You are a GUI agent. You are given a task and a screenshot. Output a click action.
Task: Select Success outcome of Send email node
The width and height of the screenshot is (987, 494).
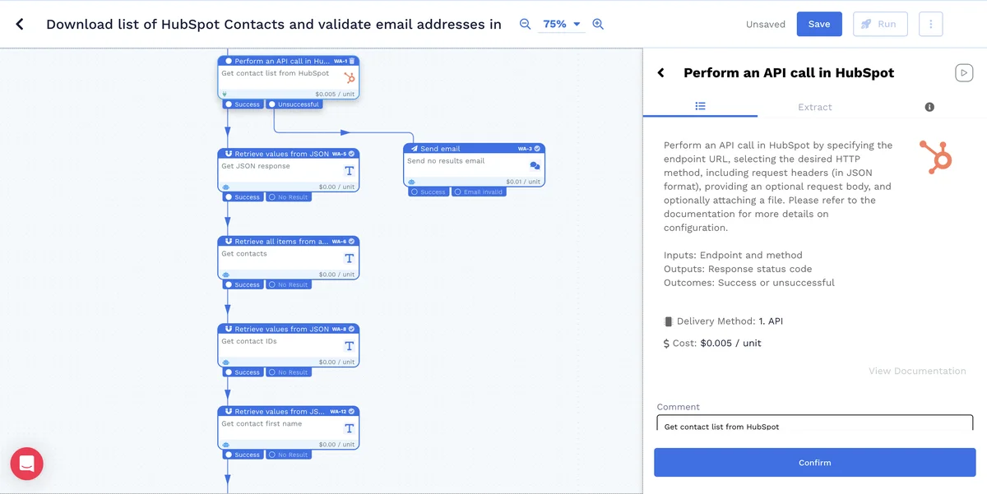[x=429, y=192]
